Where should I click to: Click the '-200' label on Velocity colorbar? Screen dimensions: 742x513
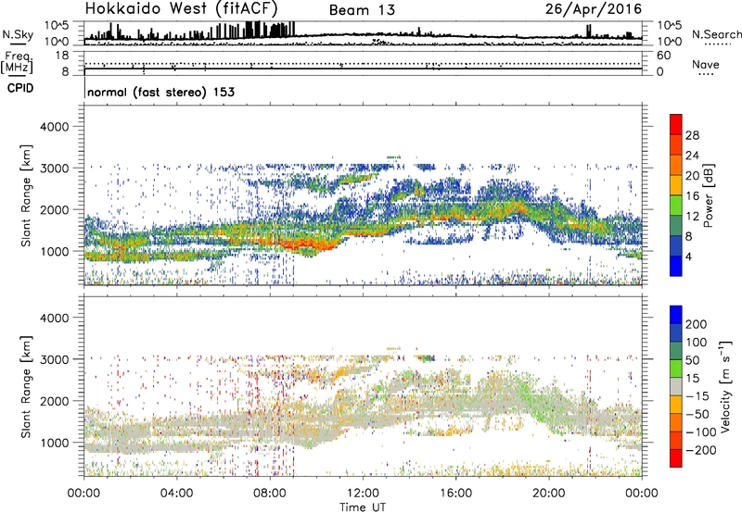tap(701, 450)
